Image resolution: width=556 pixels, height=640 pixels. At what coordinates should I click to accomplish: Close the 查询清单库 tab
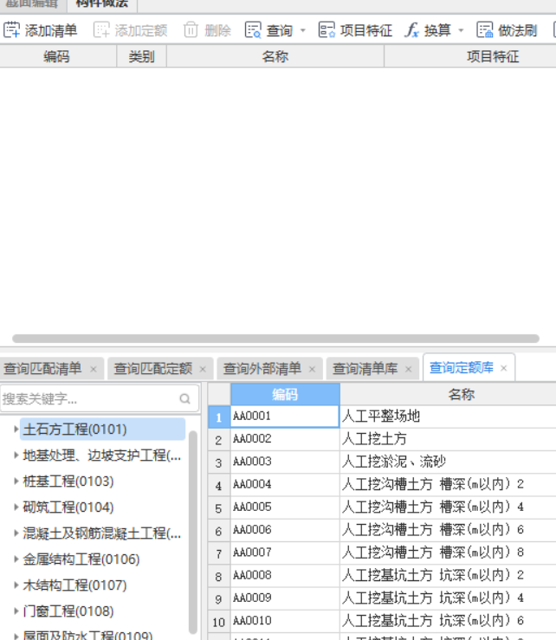click(x=409, y=369)
